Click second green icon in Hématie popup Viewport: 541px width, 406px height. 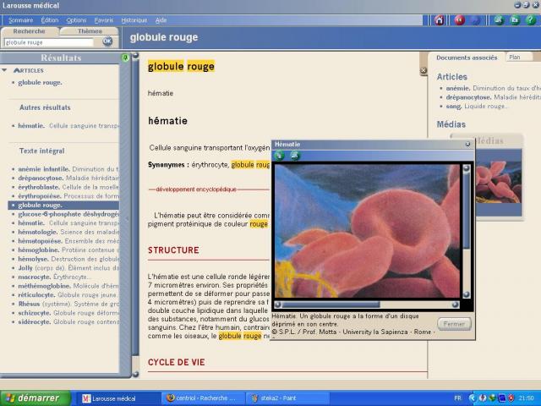point(294,156)
